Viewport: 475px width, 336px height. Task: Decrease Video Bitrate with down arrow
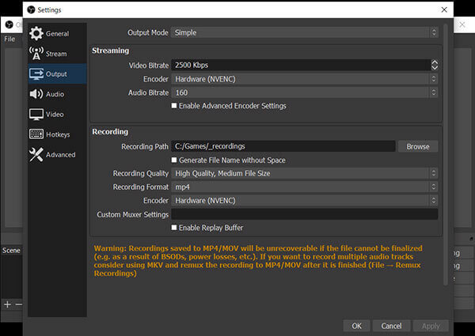[x=435, y=67]
